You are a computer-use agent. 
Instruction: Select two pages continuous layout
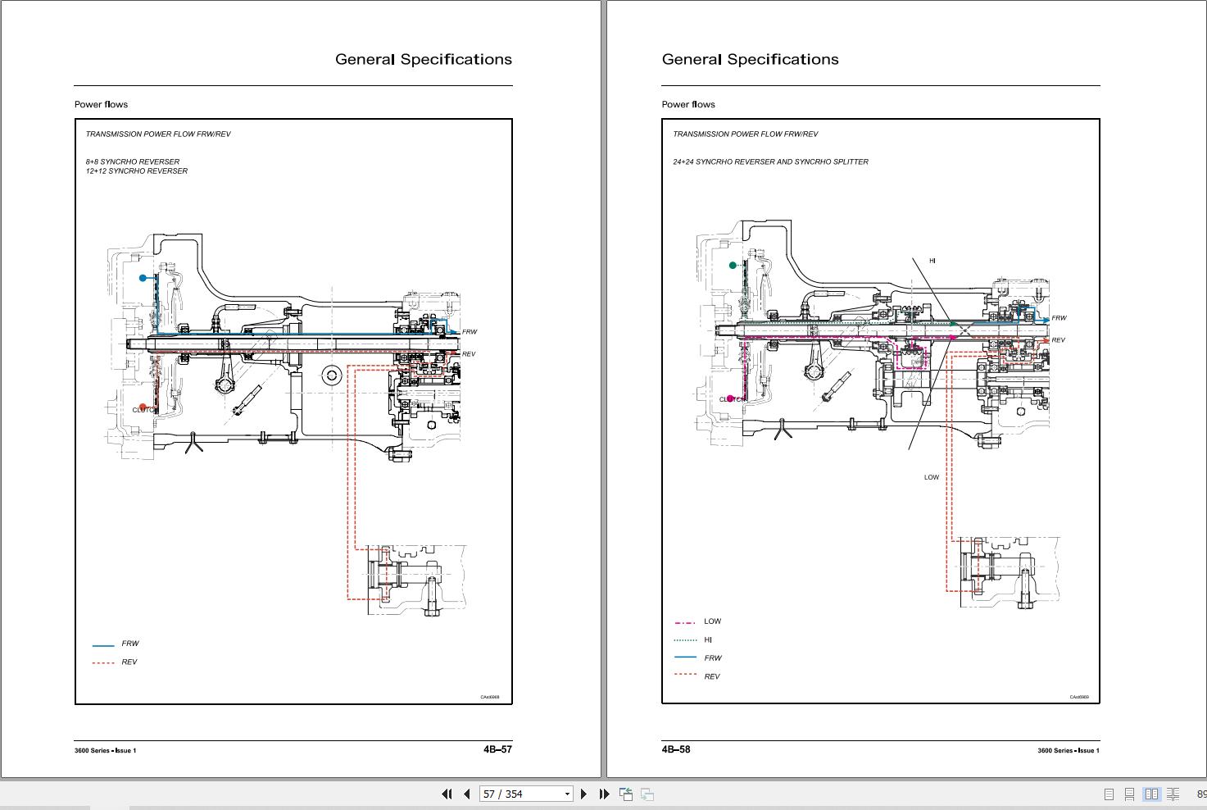coord(1173,794)
